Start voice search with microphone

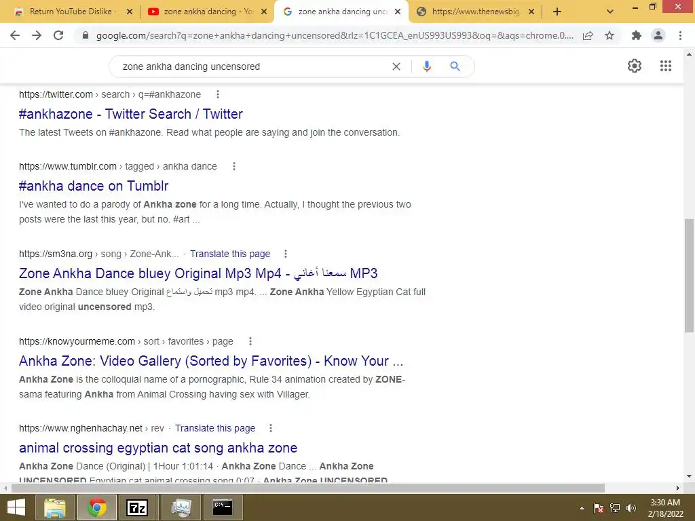pyautogui.click(x=426, y=66)
